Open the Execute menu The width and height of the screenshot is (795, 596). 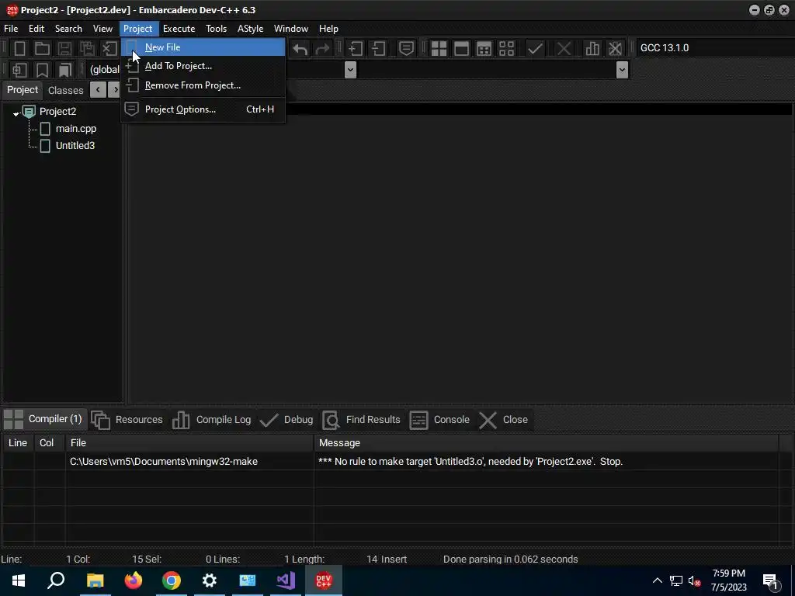(x=179, y=29)
